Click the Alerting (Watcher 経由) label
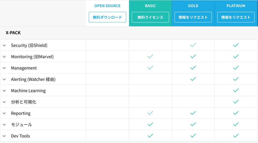This screenshot has width=258, height=143. tap(33, 79)
